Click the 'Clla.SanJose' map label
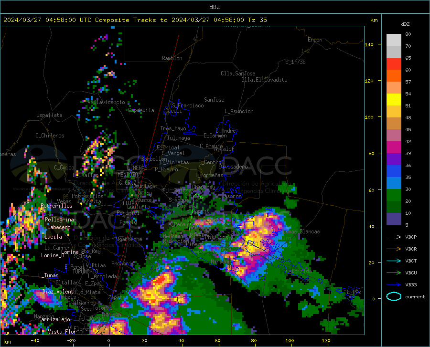The image size is (430, 347). point(238,74)
